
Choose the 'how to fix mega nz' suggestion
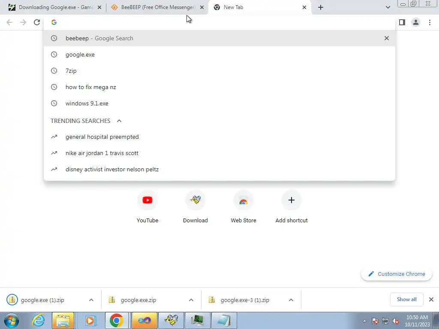tap(219, 87)
